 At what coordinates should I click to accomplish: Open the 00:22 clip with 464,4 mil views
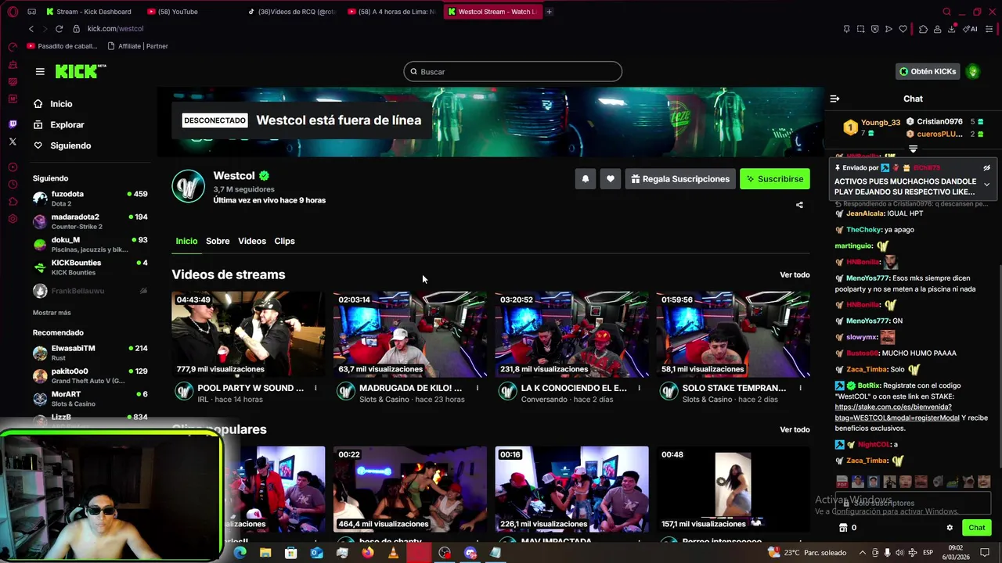[410, 489]
